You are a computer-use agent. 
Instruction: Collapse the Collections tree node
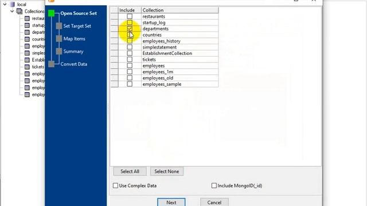click(x=12, y=11)
